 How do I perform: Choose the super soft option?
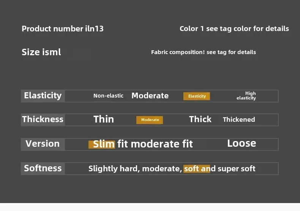[x=237, y=169]
